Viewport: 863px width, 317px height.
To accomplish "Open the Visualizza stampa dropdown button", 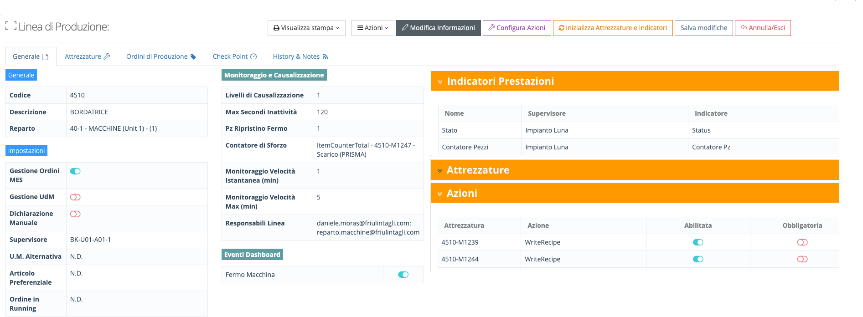I will [306, 28].
